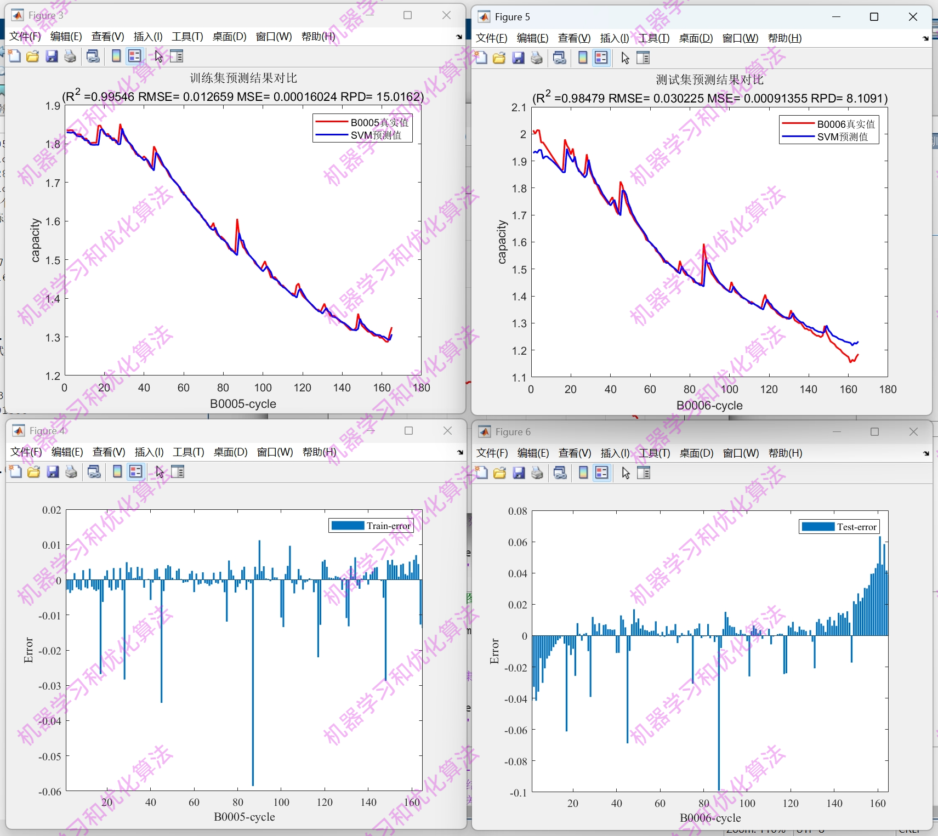Click New Figure icon in Figure 4 toolbar
Viewport: 938px width, 836px height.
click(16, 471)
